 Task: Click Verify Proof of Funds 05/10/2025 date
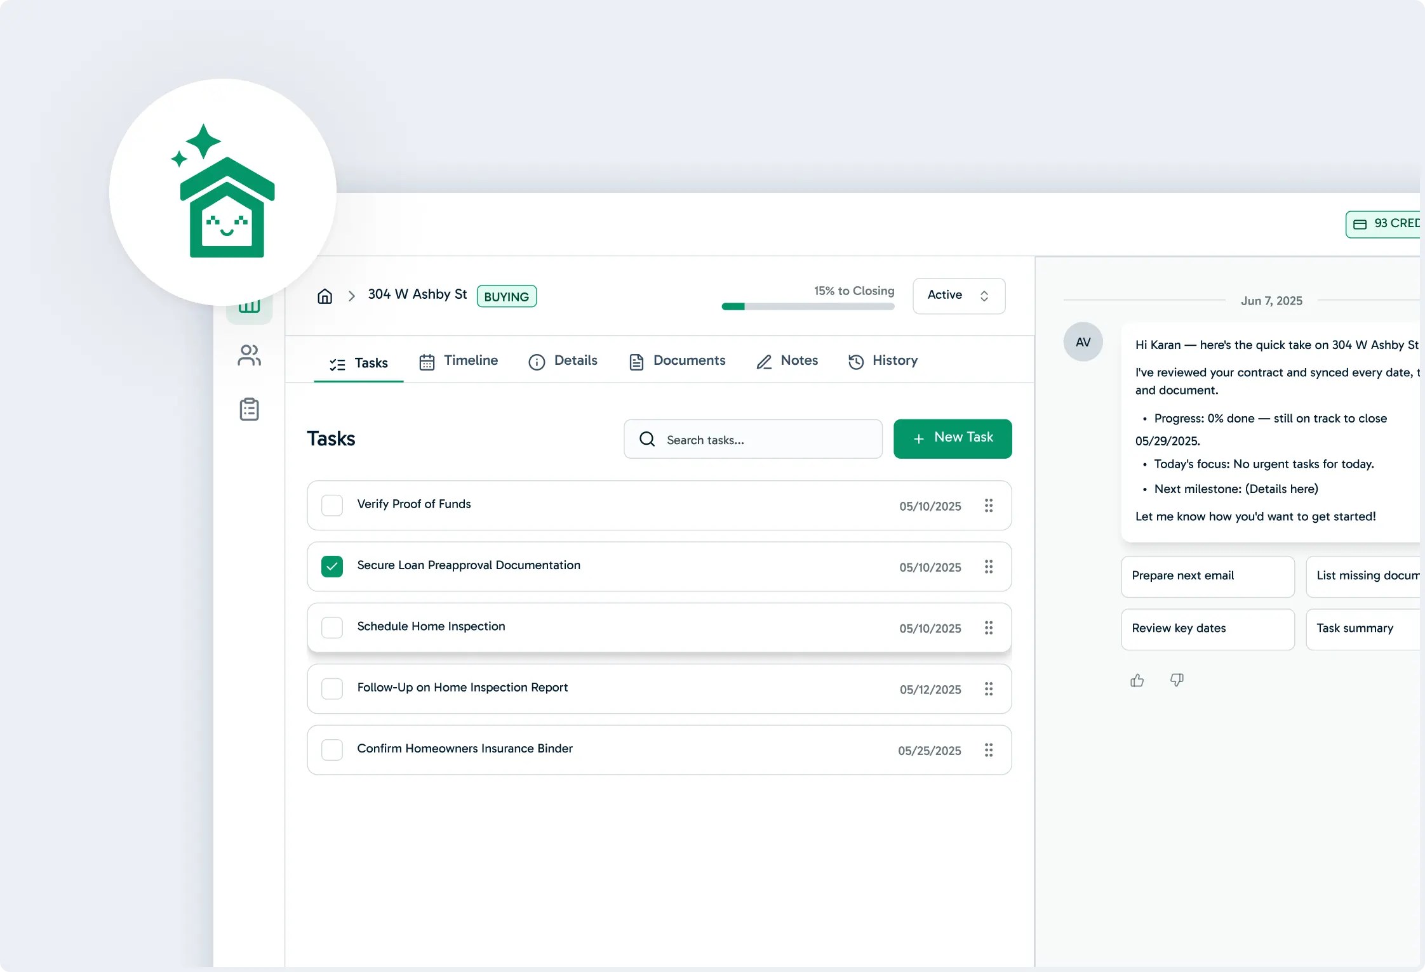[930, 506]
